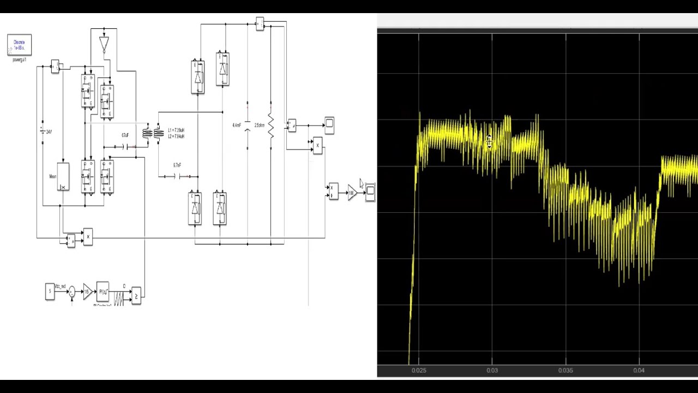Select the upper-right rectifier diode block

(222, 69)
